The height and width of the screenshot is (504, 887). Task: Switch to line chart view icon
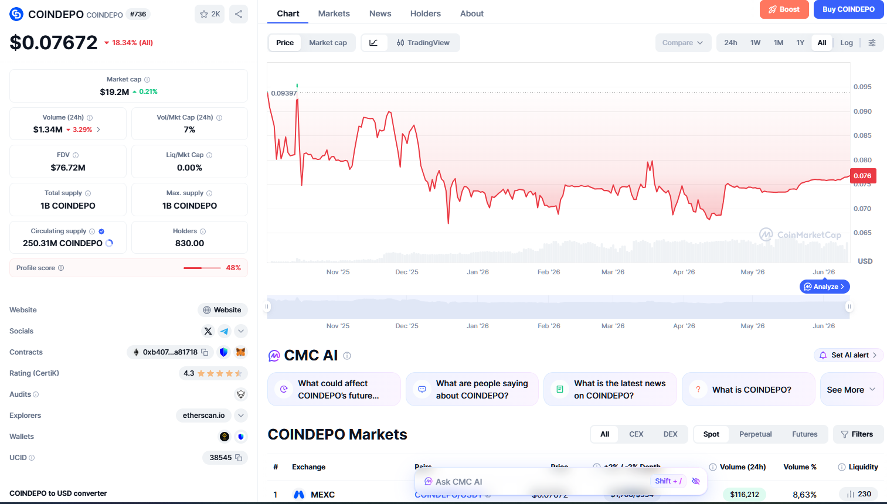pyautogui.click(x=373, y=43)
